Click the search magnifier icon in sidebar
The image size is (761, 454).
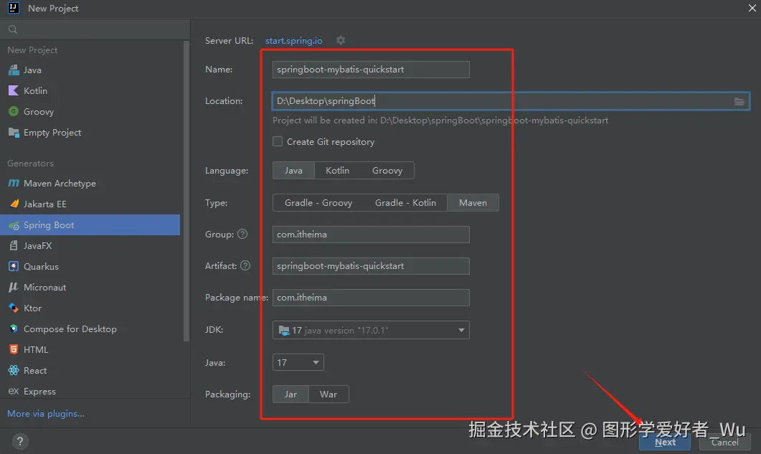(x=13, y=29)
